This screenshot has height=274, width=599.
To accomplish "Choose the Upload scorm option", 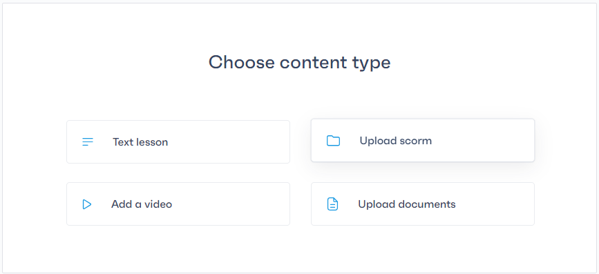I will click(423, 140).
